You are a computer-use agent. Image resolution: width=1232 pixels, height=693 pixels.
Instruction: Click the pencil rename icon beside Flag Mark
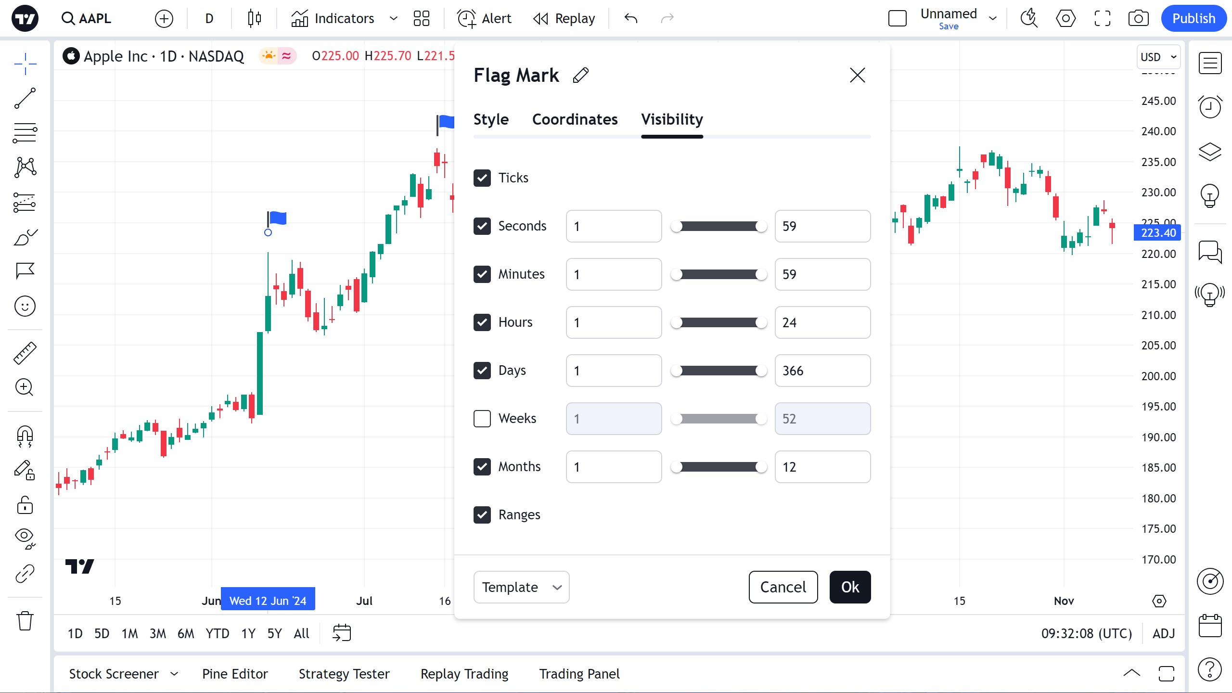click(x=581, y=76)
